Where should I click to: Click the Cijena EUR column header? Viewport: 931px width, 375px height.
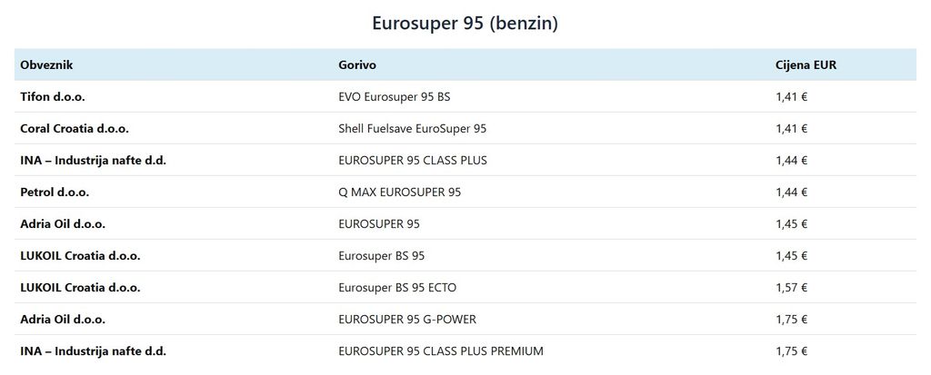coord(806,65)
